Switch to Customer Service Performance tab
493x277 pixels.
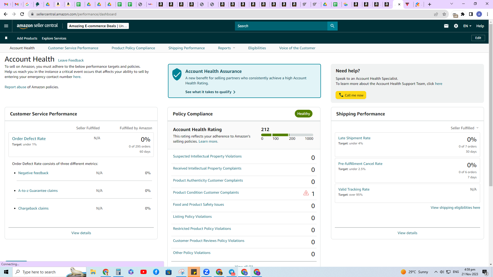tap(73, 48)
